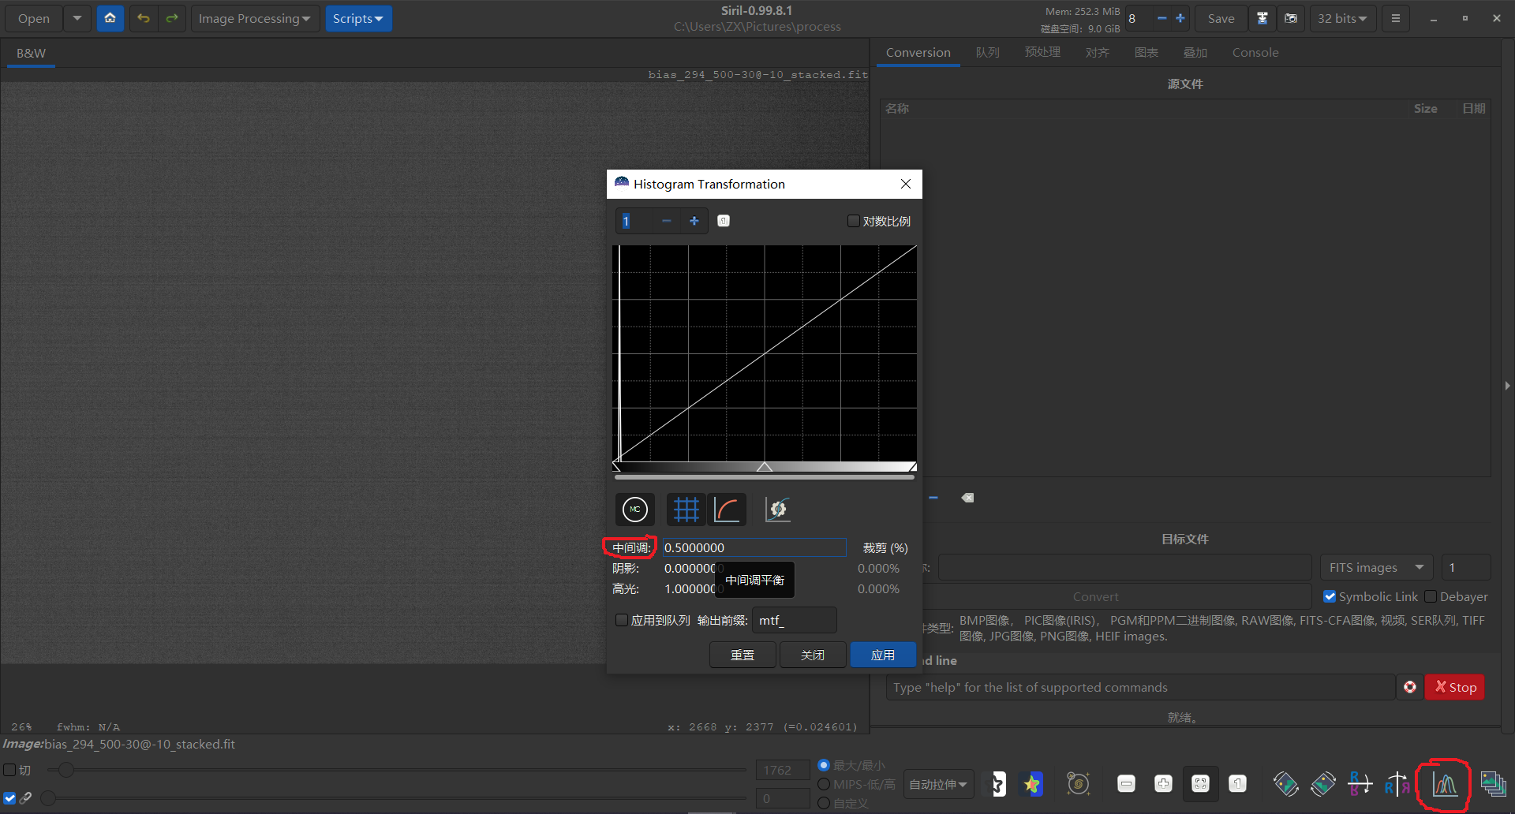1515x814 pixels.
Task: Zoom to actual size in bottom toolbar
Action: 1238,784
